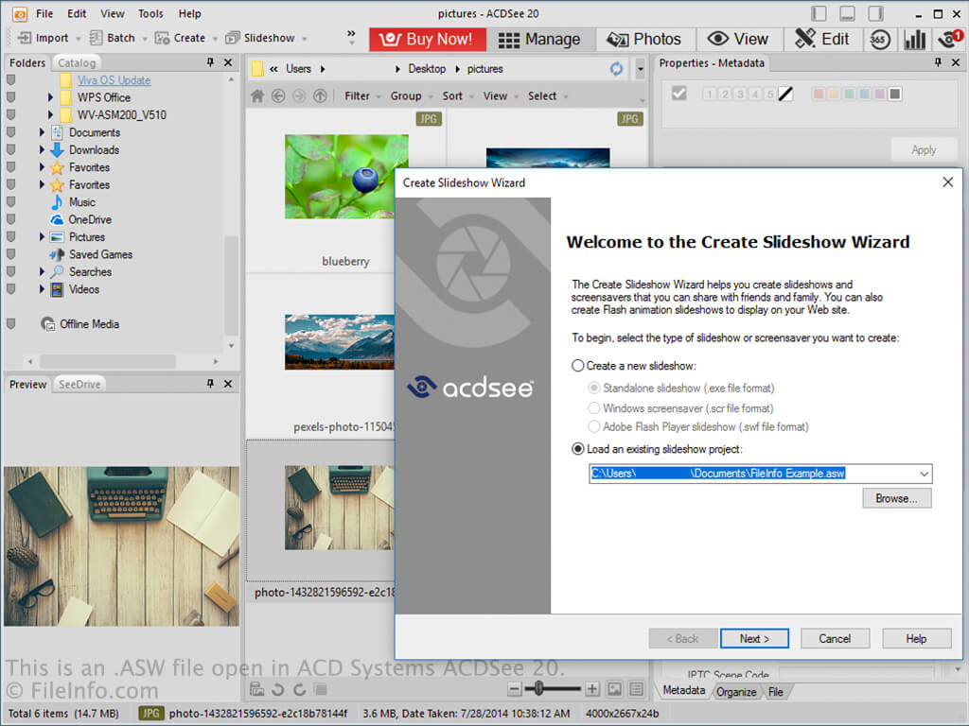
Task: Select Load an existing slideshow project
Action: [657, 449]
